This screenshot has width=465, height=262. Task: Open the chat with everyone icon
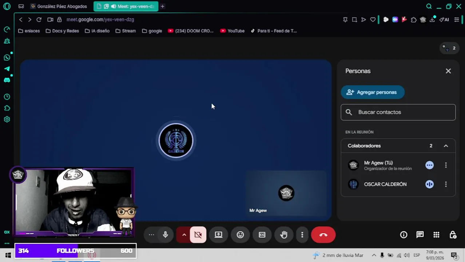click(420, 235)
